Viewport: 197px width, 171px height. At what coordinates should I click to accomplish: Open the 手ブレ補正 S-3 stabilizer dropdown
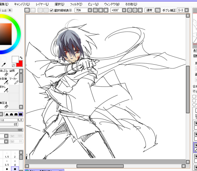pos(187,10)
